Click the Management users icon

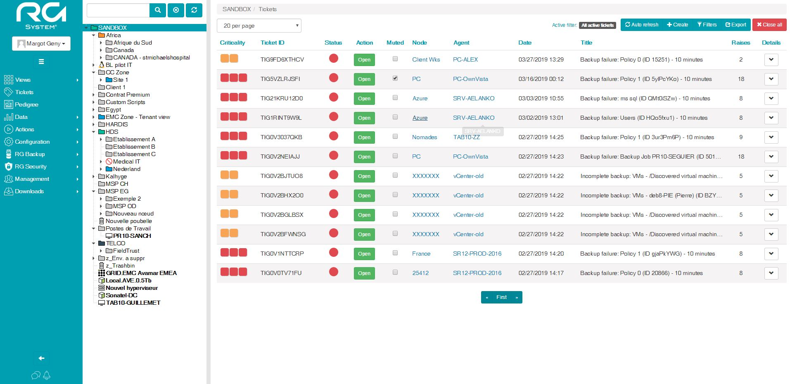(x=8, y=179)
